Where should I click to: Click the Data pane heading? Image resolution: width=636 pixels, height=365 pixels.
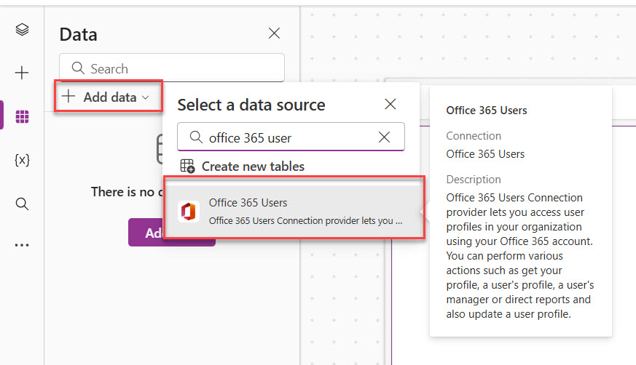pyautogui.click(x=78, y=34)
